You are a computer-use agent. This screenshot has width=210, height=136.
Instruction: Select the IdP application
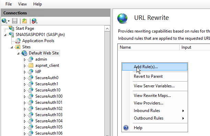click(x=38, y=72)
